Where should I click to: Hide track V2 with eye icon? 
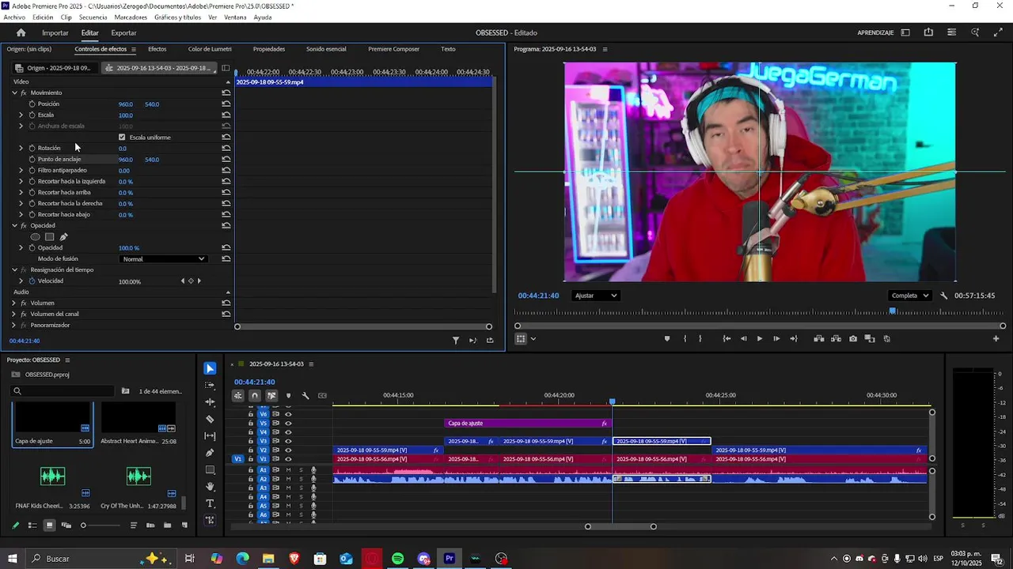pyautogui.click(x=288, y=450)
